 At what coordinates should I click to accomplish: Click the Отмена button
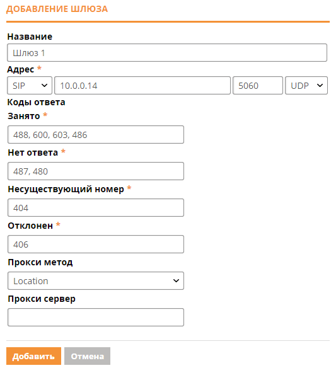[88, 356]
